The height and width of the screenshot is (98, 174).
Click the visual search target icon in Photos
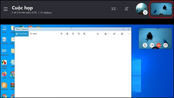98,34
